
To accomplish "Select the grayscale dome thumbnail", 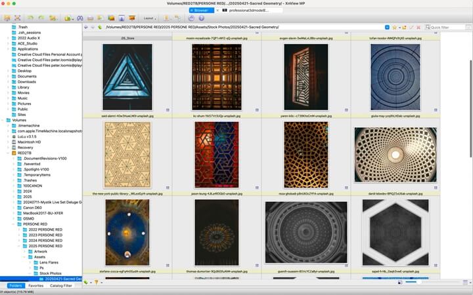I will click(306, 232).
